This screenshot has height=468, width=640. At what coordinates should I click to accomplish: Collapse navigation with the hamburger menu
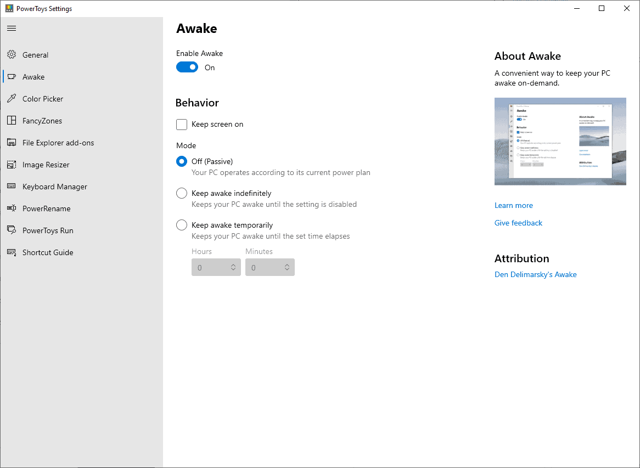[x=12, y=28]
